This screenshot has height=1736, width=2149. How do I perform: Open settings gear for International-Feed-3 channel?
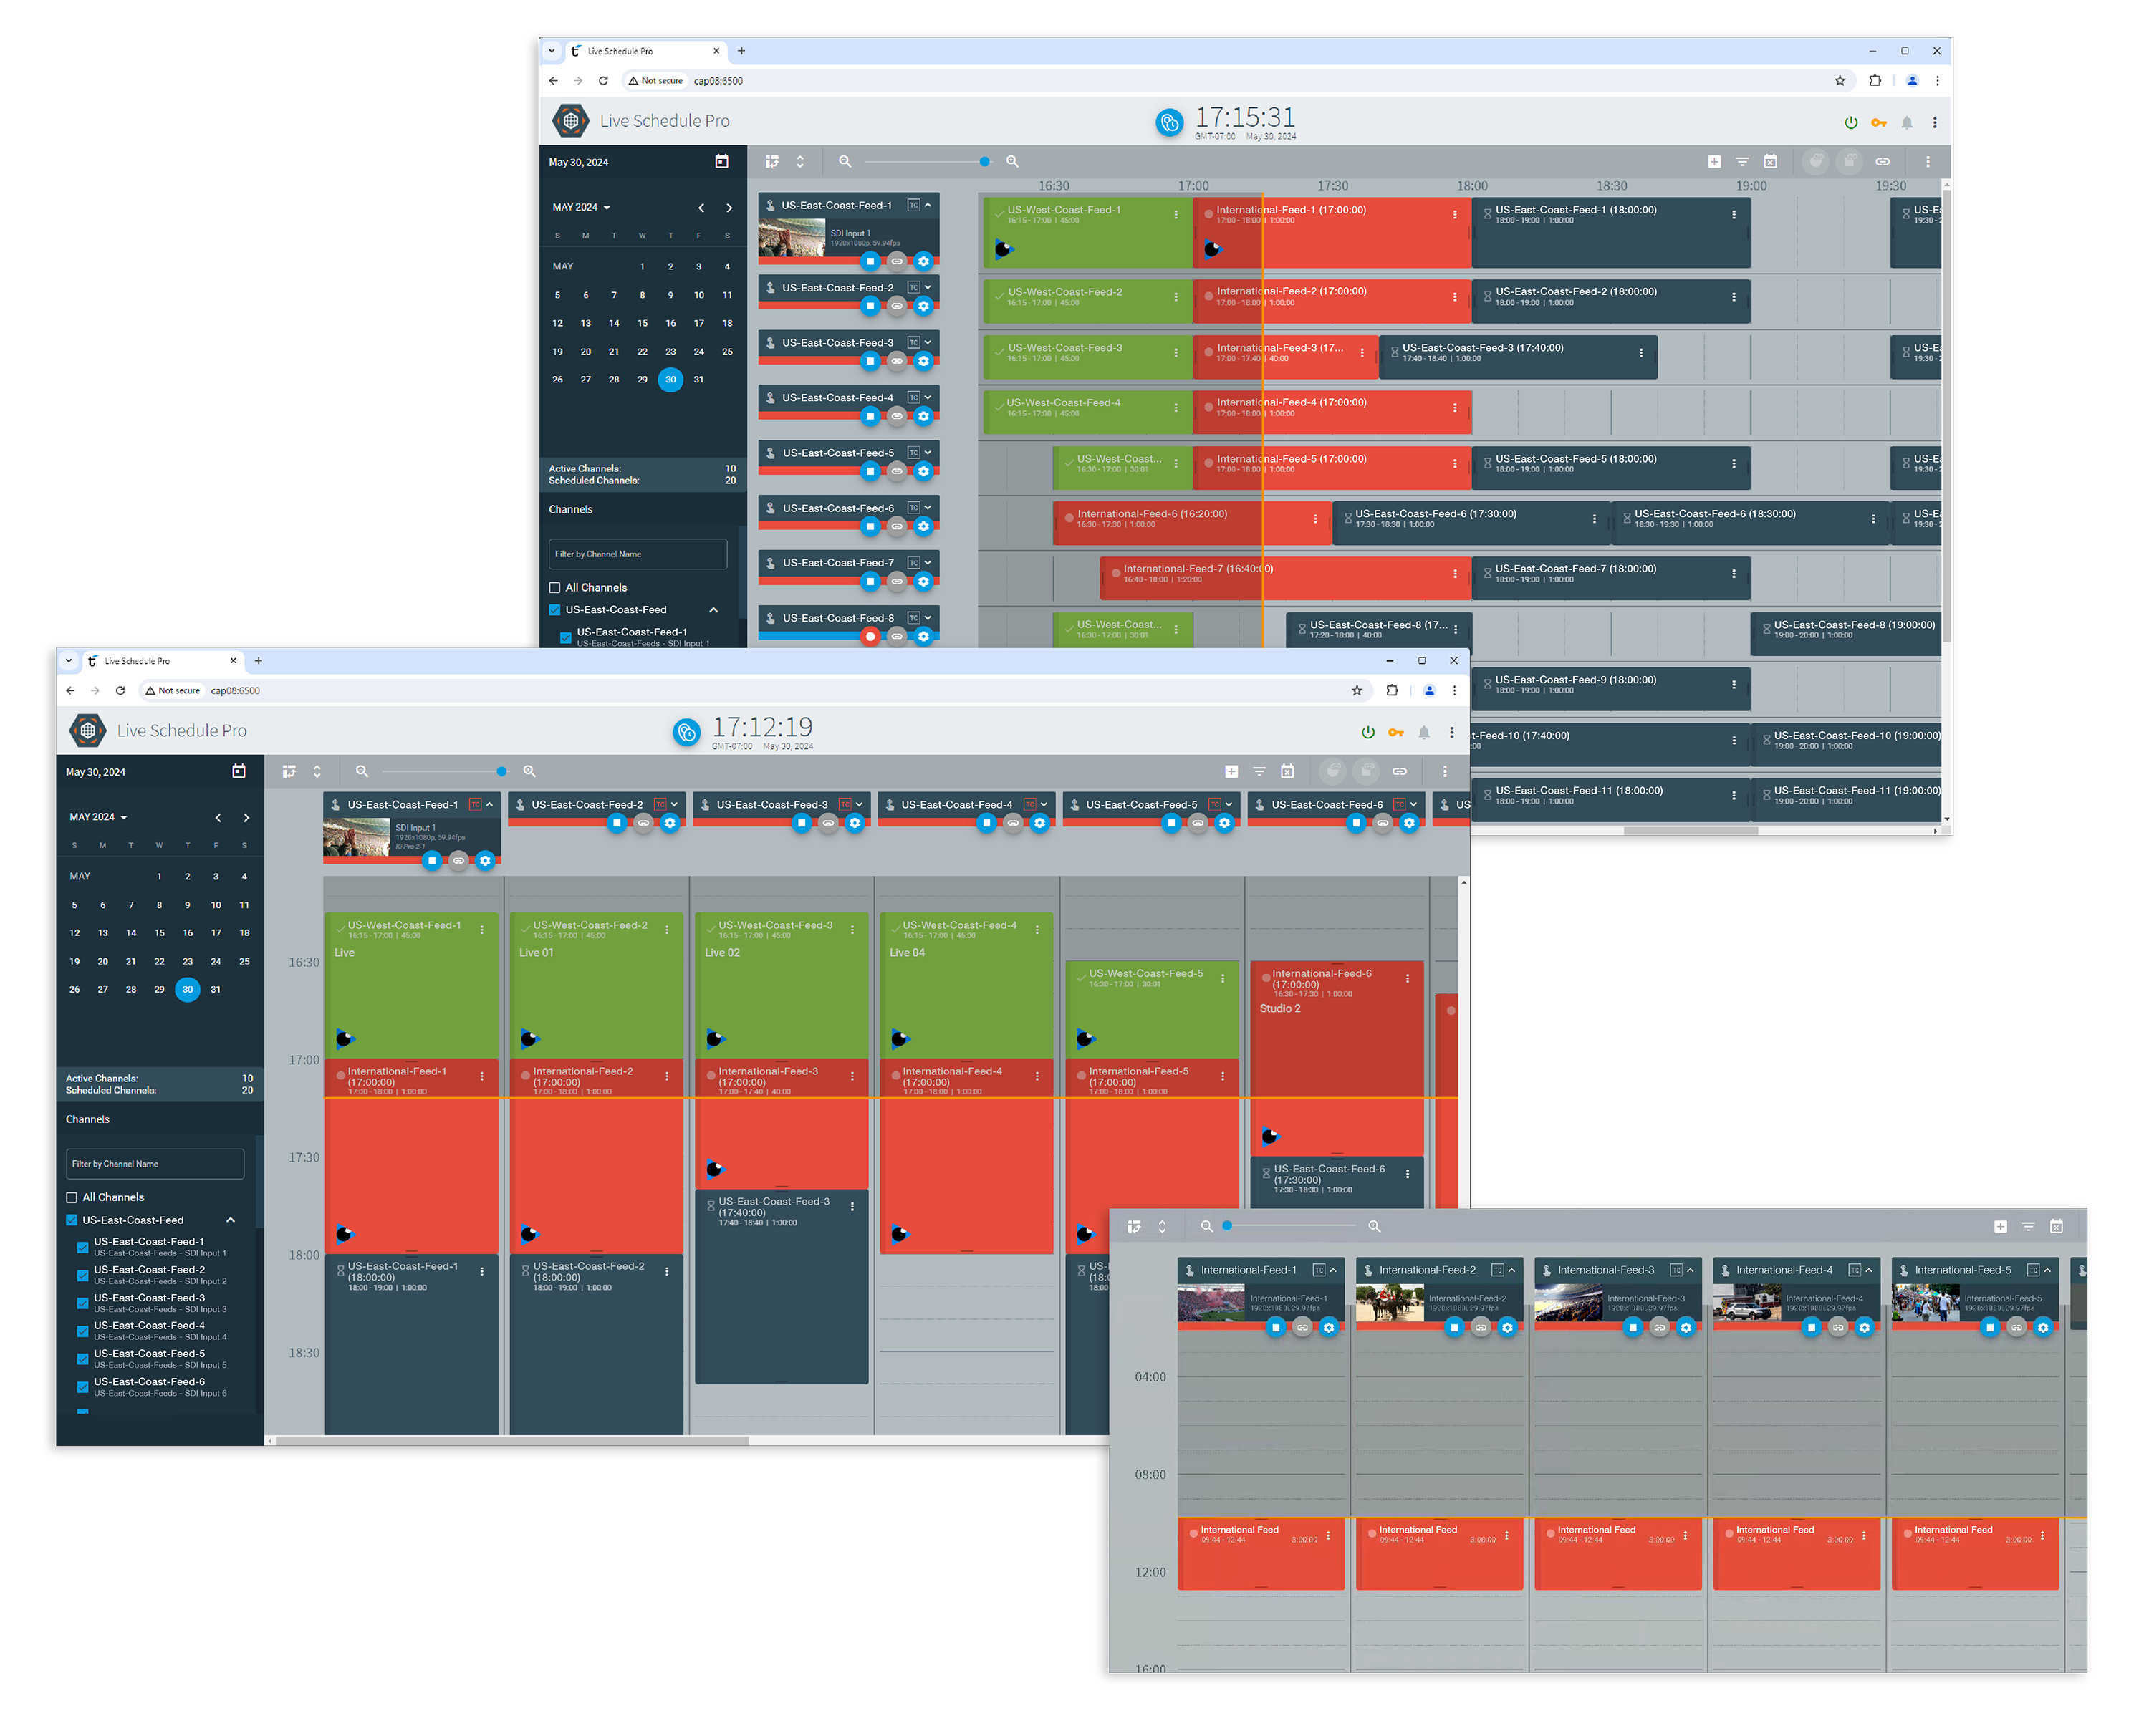[1686, 1327]
